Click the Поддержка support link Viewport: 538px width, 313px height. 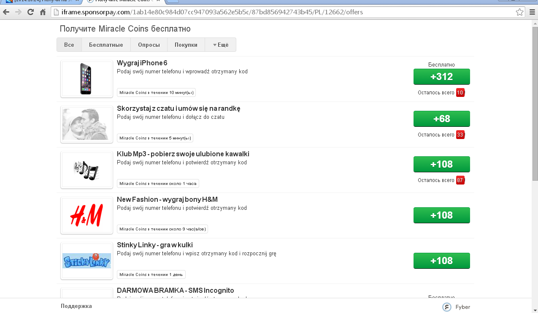(x=76, y=306)
